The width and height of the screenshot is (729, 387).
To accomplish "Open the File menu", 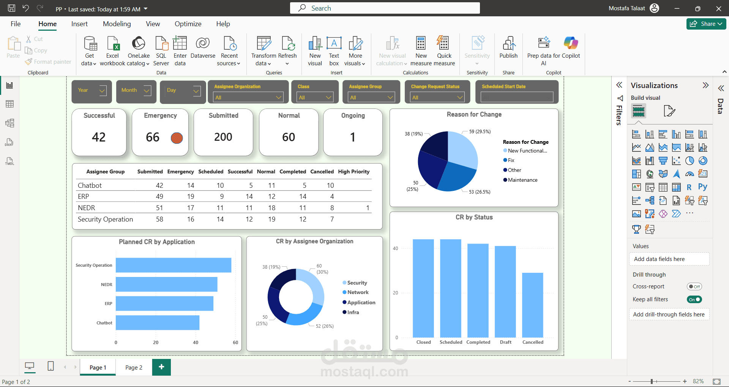I will [x=16, y=24].
